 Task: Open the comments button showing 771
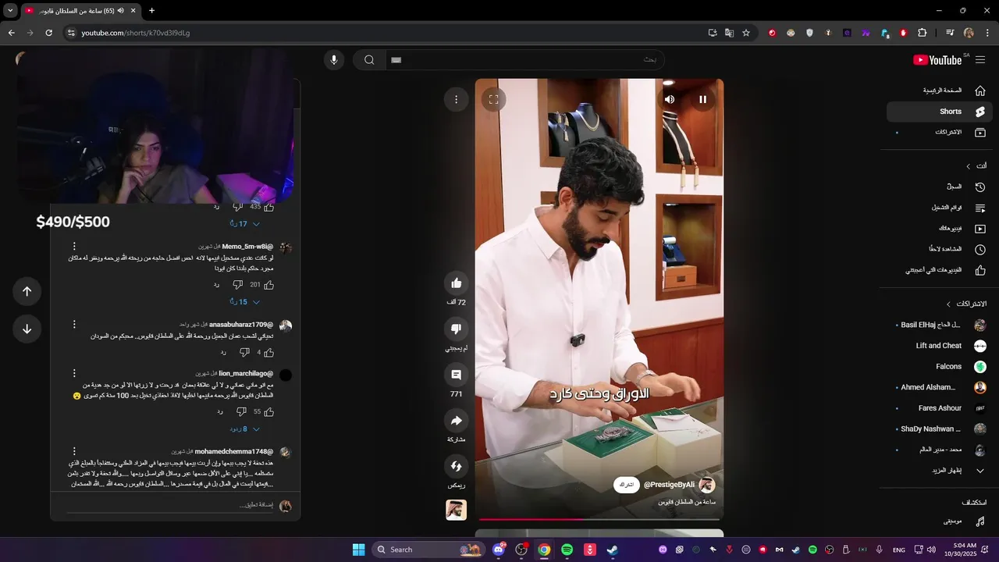pyautogui.click(x=457, y=375)
